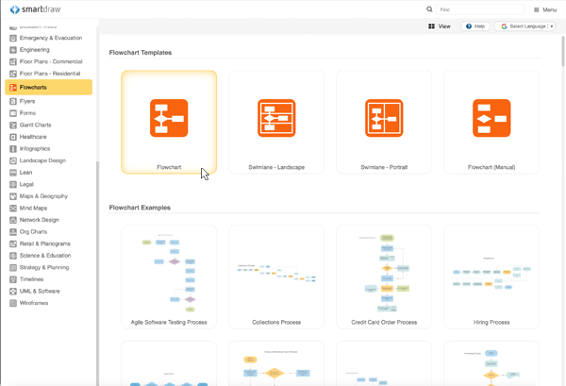This screenshot has height=386, width=566.
Task: Click the Flyers category icon
Action: coord(13,102)
